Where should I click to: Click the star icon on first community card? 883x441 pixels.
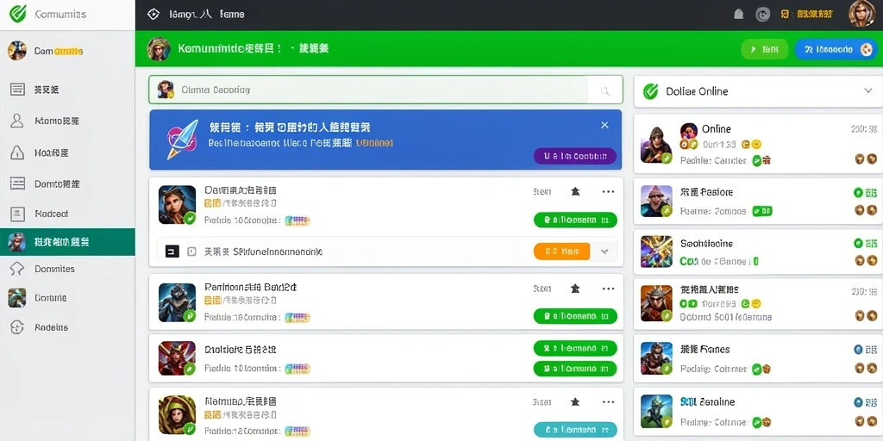pos(575,192)
